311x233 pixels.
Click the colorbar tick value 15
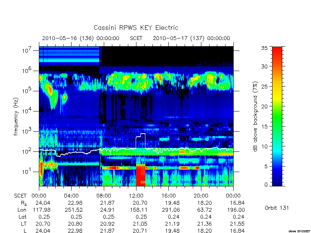(x=264, y=127)
